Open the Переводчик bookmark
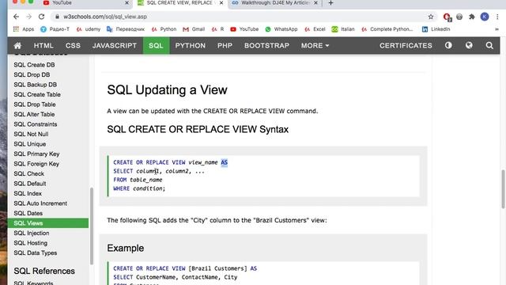Screen dimensions: 506x285 point(126,29)
